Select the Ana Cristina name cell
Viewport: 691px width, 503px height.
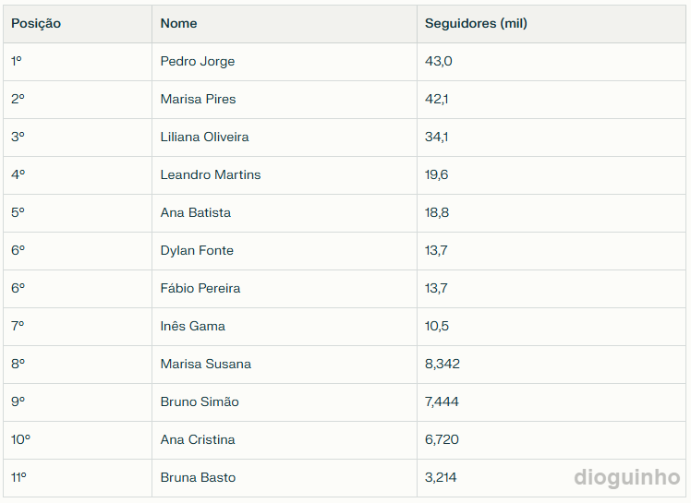(198, 439)
